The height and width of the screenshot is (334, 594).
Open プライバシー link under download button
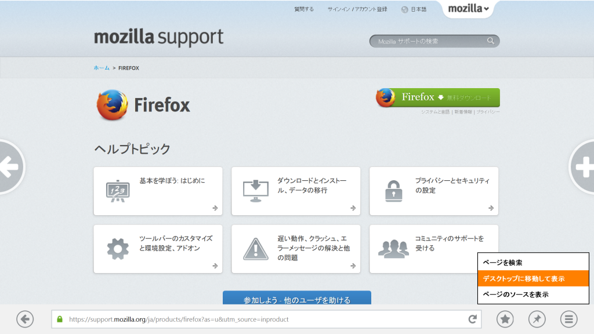pyautogui.click(x=488, y=112)
